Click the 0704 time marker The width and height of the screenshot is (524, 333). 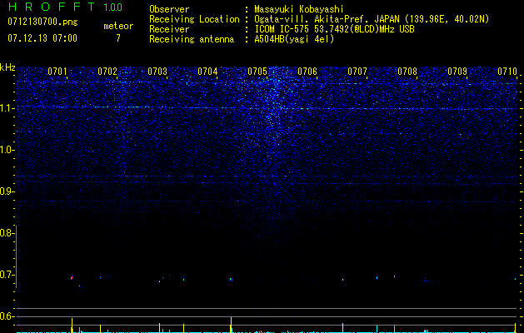pos(207,72)
